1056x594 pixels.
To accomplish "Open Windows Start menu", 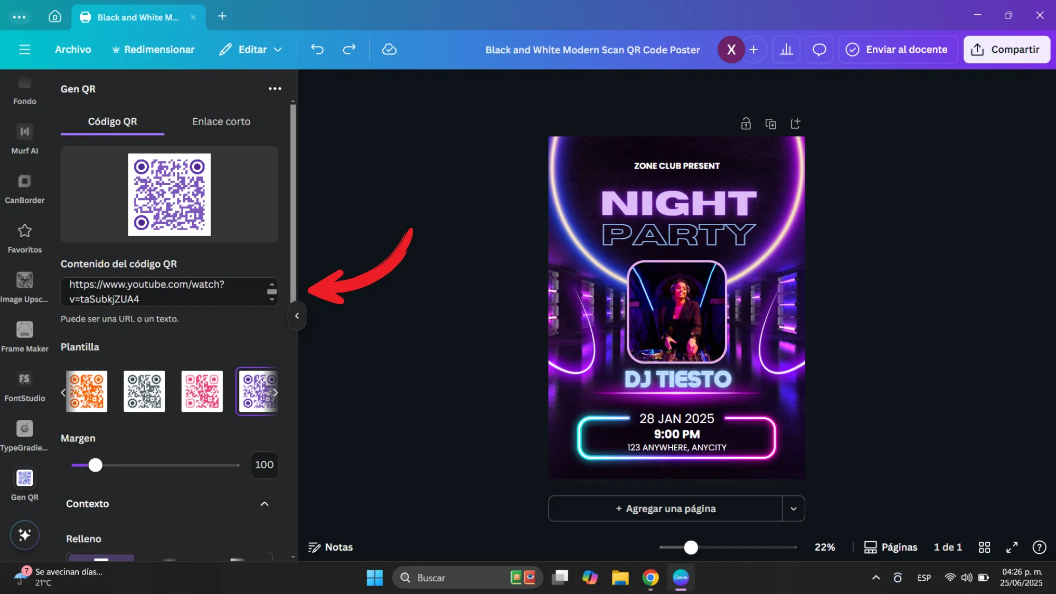I will [x=374, y=578].
